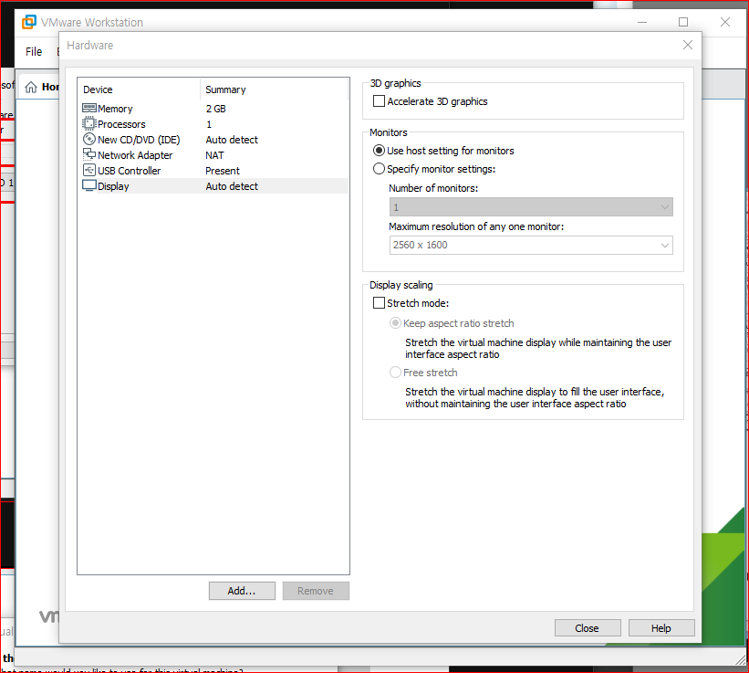
Task: Click the Display monitor icon
Action: click(89, 186)
